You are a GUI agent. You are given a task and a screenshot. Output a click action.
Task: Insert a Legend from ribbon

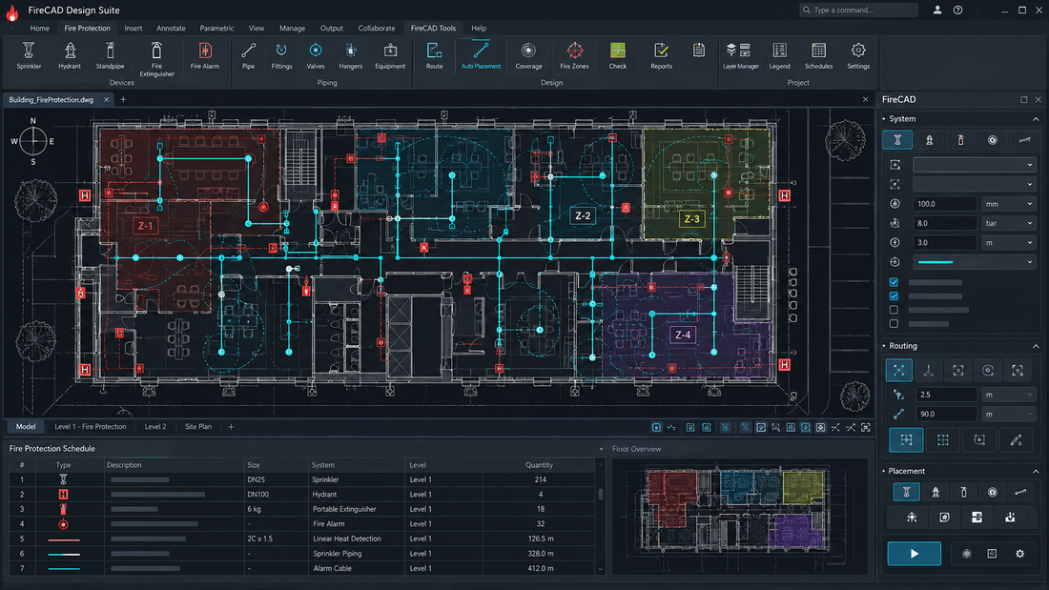(779, 56)
